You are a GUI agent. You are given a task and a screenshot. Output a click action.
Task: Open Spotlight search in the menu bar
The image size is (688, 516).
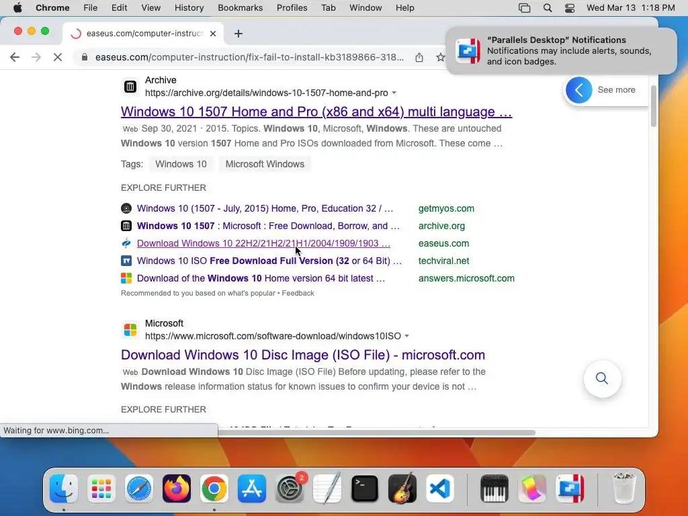pos(547,8)
